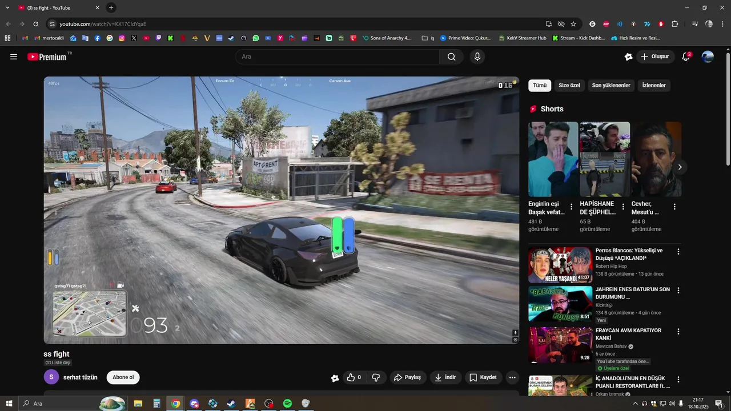This screenshot has height=411, width=731.
Task: Open the Twitch bookmark icon
Action: coord(158,38)
